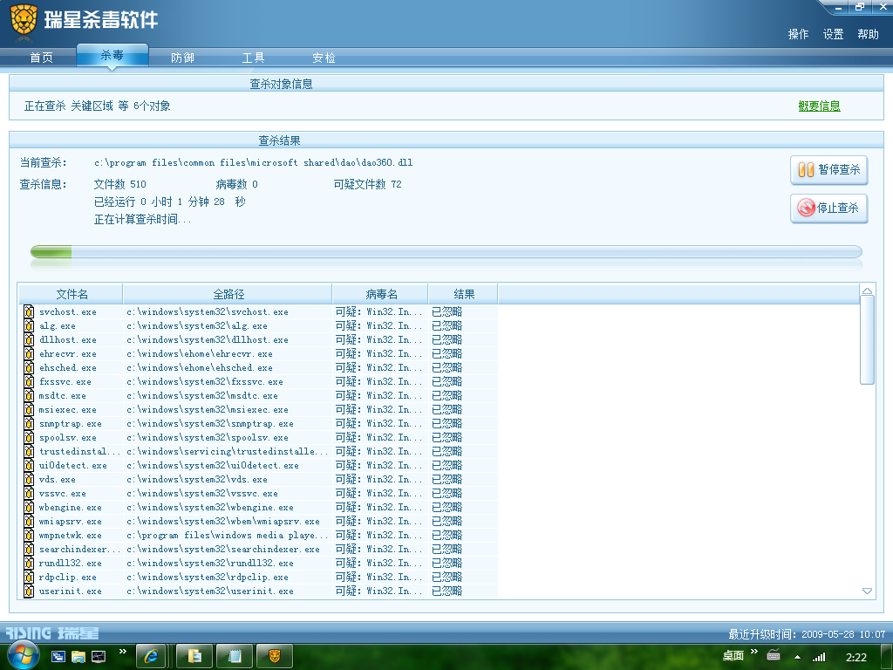893x670 pixels.
Task: Click the taskbar clock showing 2:22
Action: 856,657
